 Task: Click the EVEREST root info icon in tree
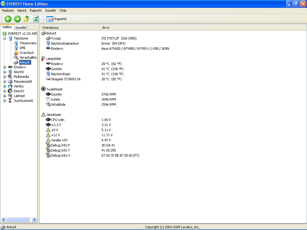[x=4, y=34]
